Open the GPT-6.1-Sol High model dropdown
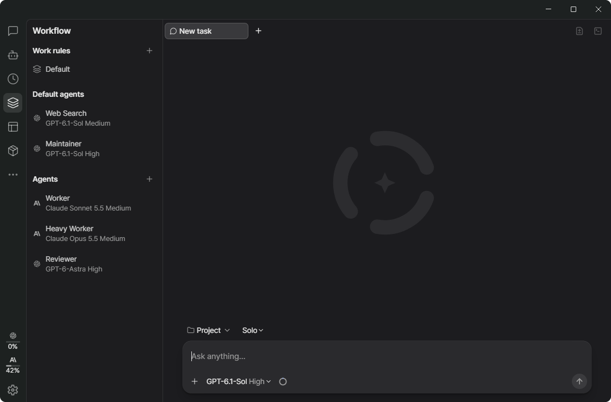The width and height of the screenshot is (611, 402). point(239,381)
